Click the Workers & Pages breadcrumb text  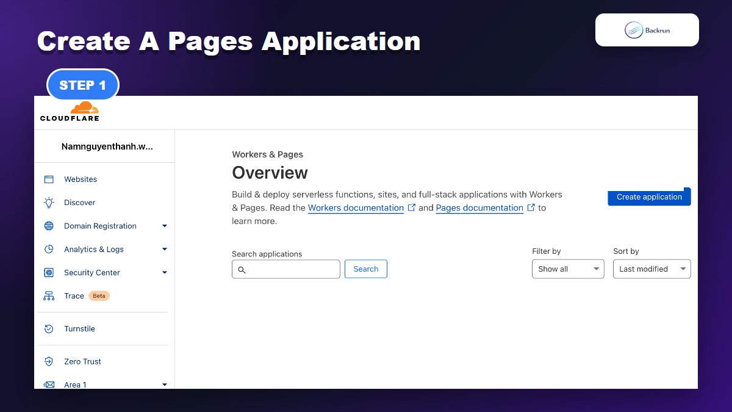267,154
